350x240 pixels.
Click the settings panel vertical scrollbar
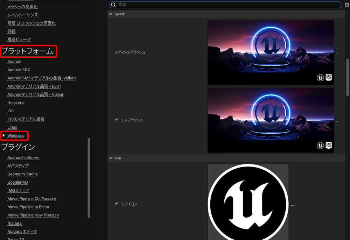point(348,77)
